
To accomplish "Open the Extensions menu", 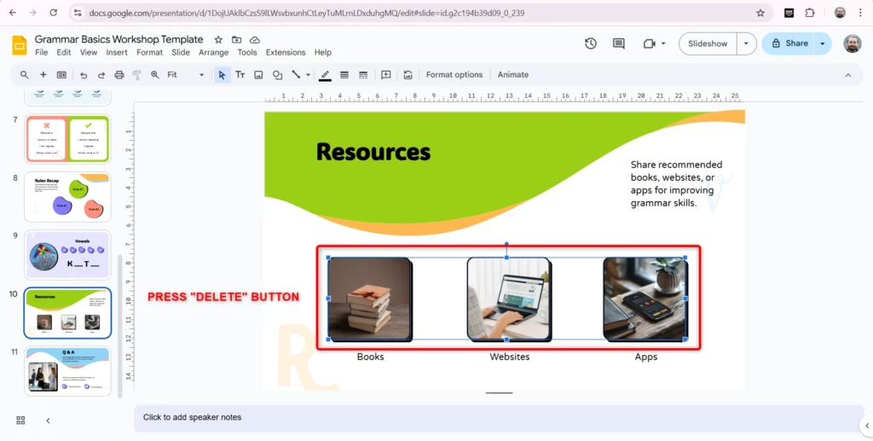I will (285, 52).
